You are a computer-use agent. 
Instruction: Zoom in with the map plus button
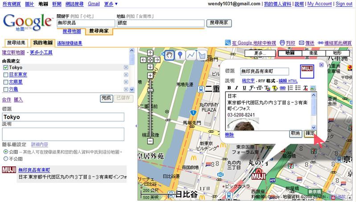pos(150,76)
